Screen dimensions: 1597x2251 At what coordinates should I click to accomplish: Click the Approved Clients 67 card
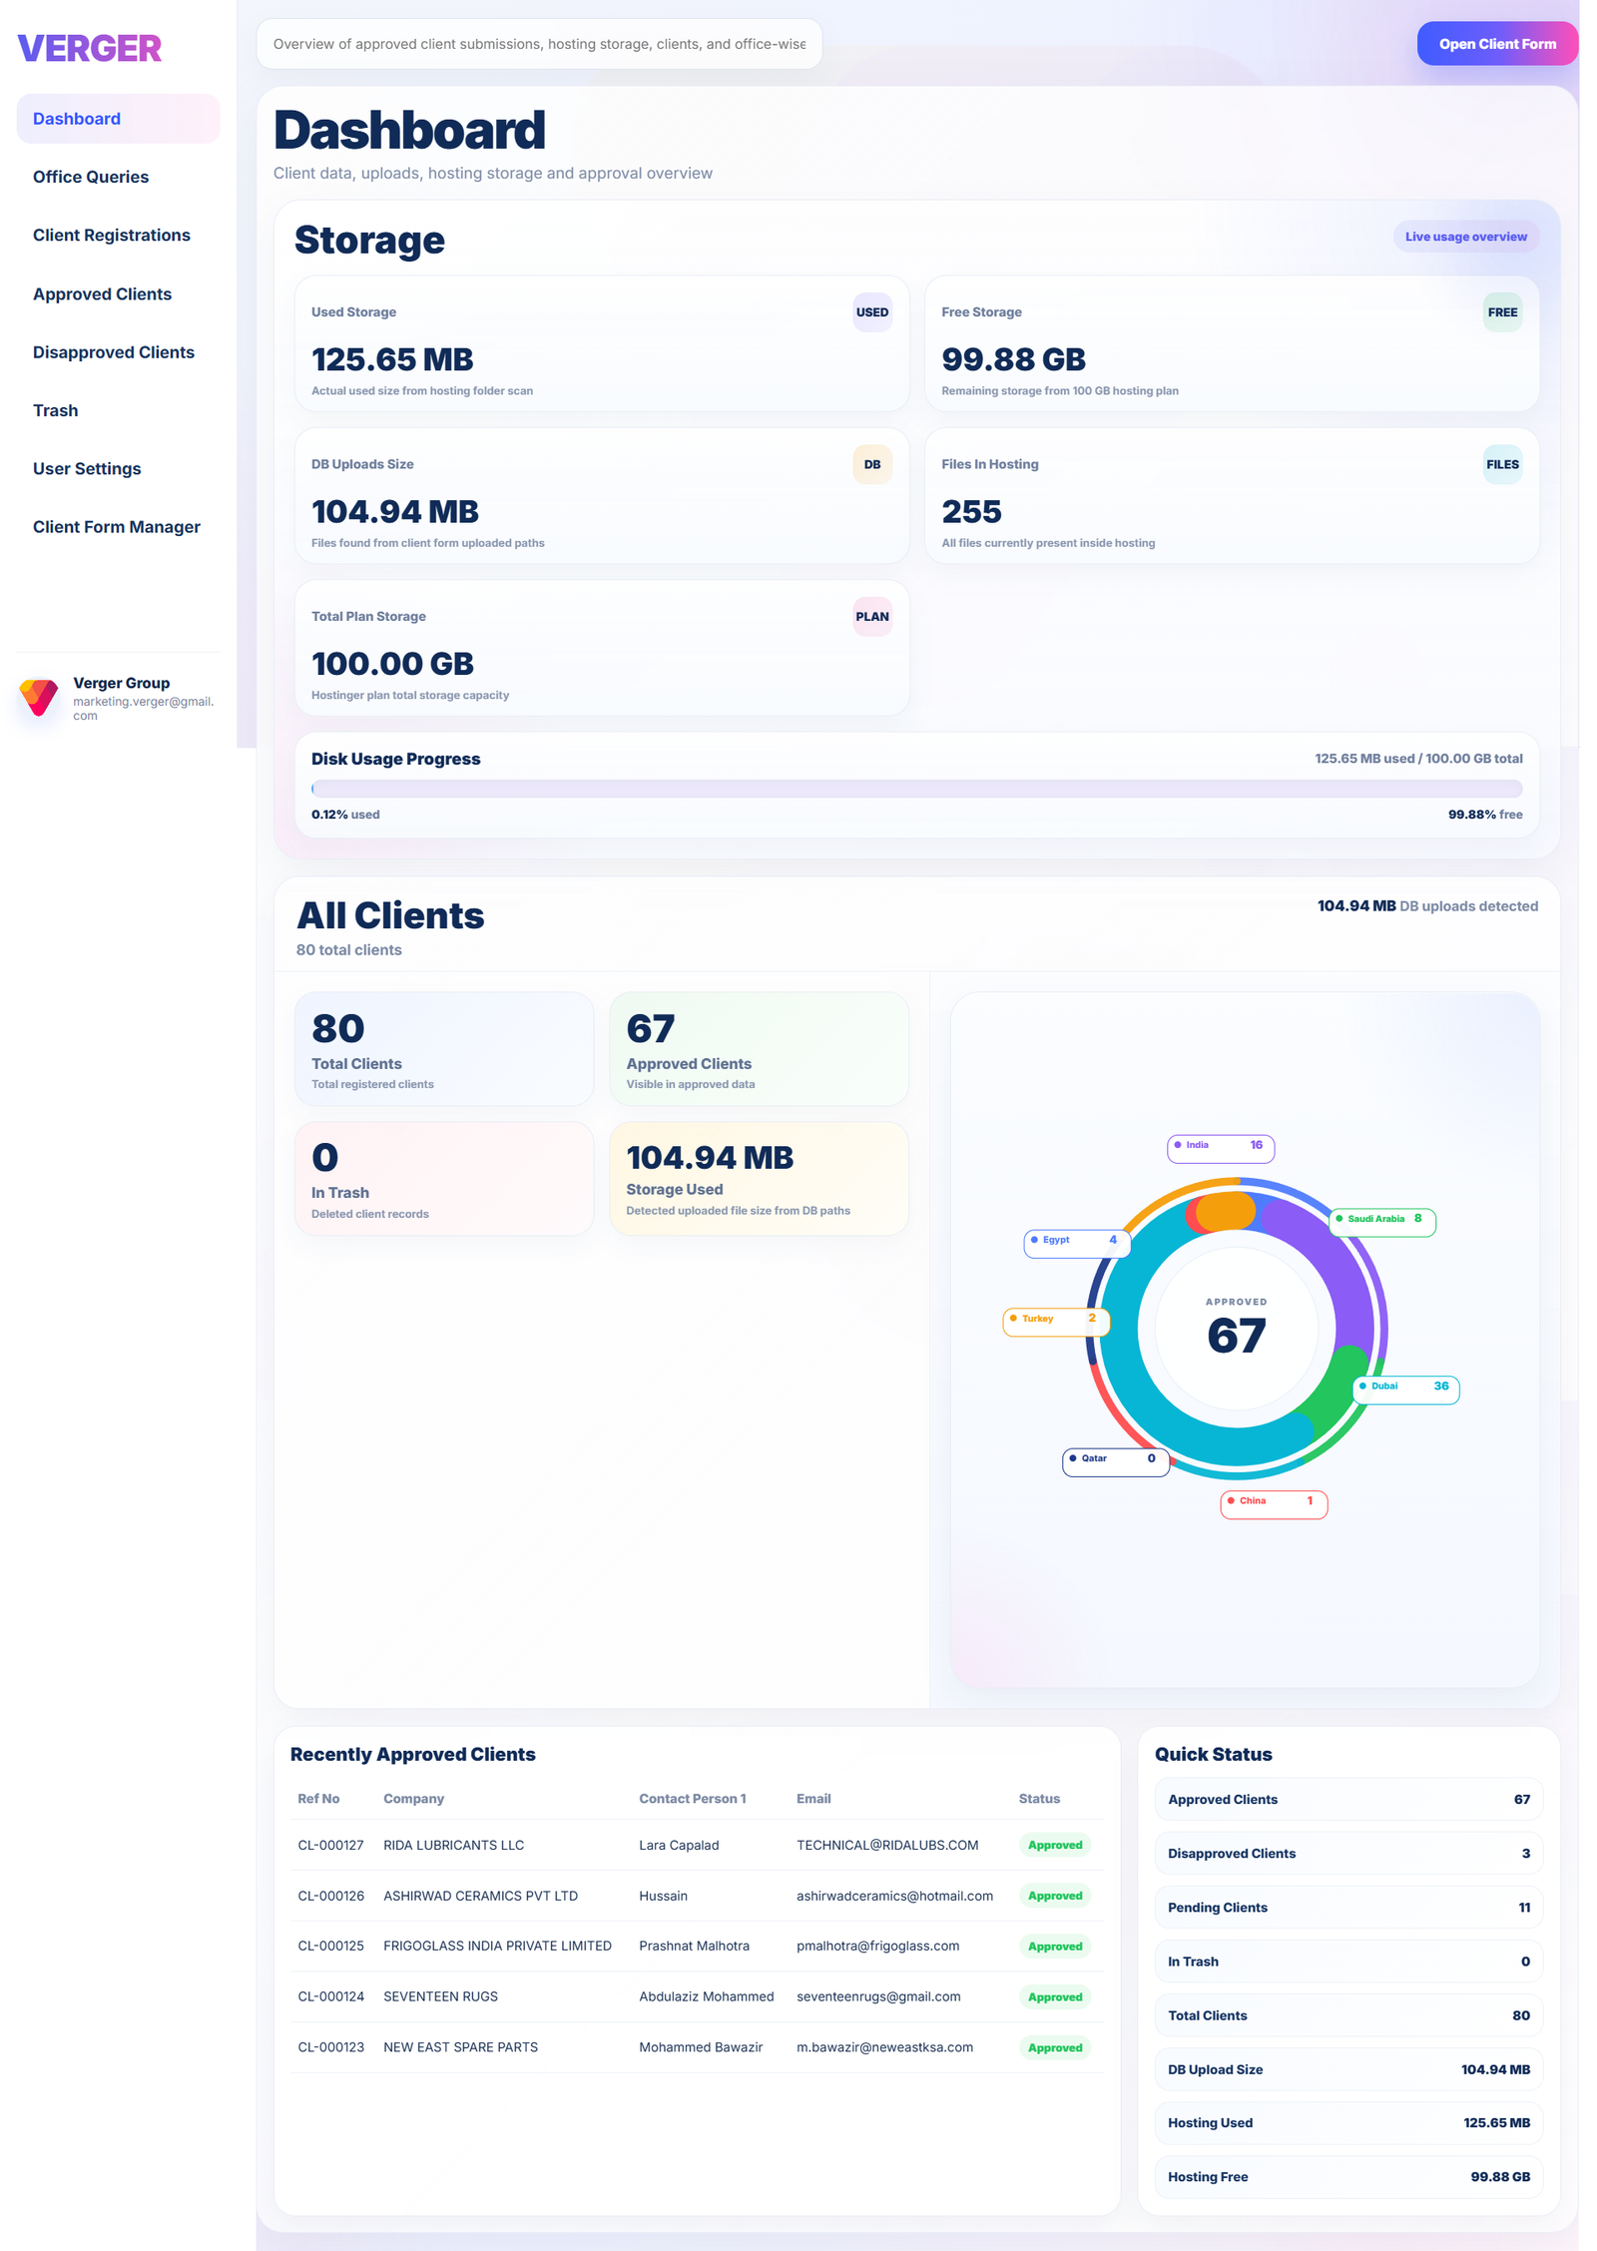click(759, 1048)
